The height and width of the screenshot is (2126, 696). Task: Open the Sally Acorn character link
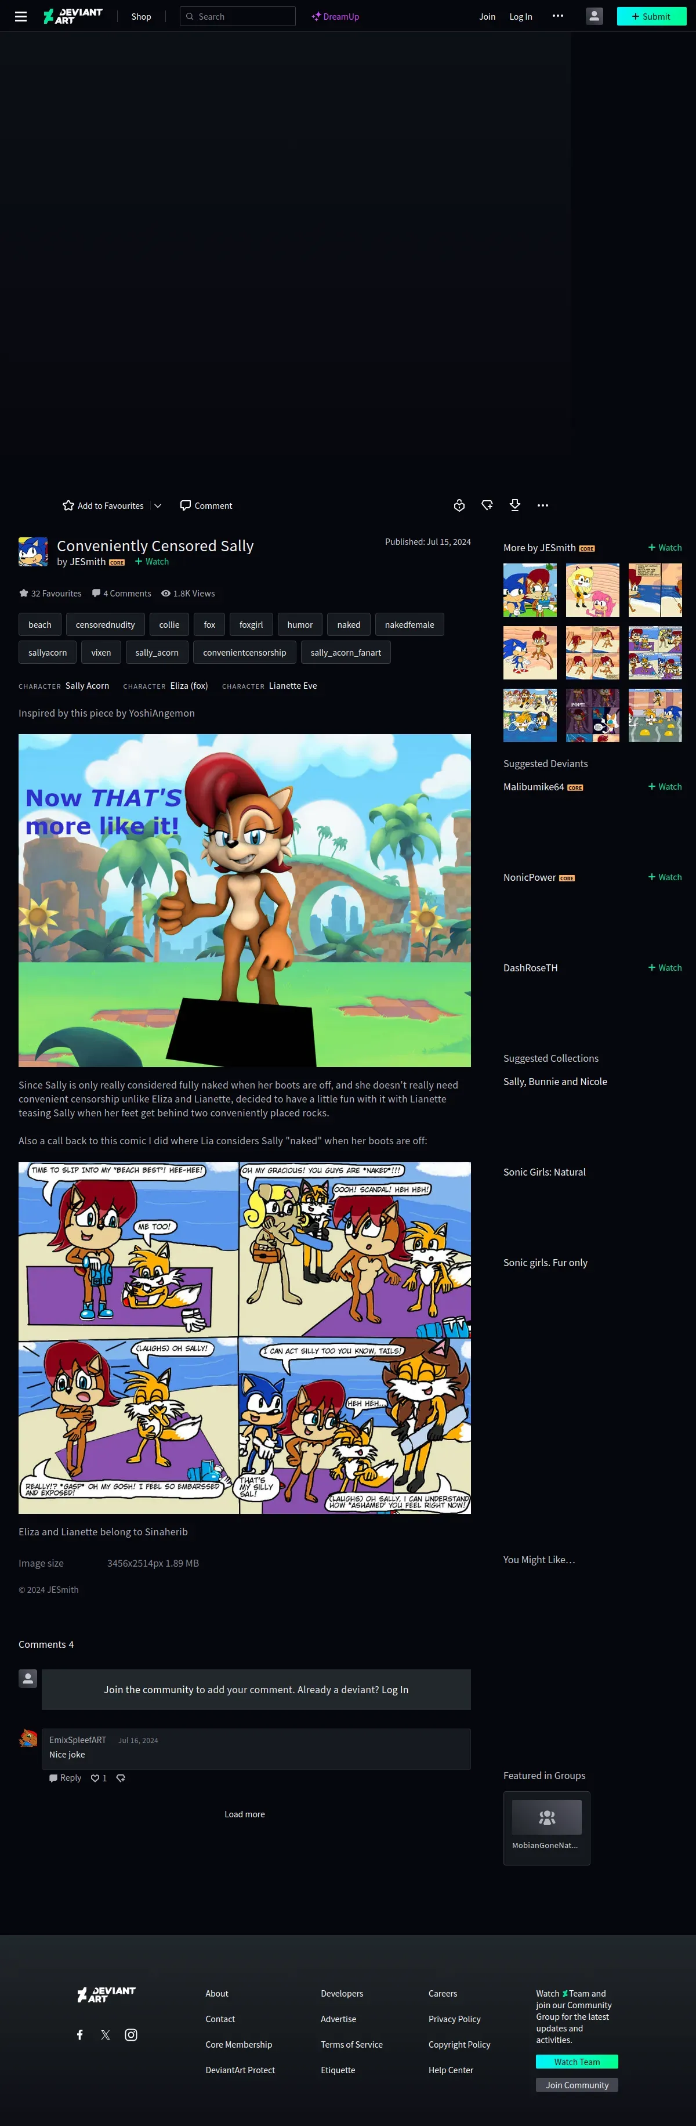click(x=86, y=686)
